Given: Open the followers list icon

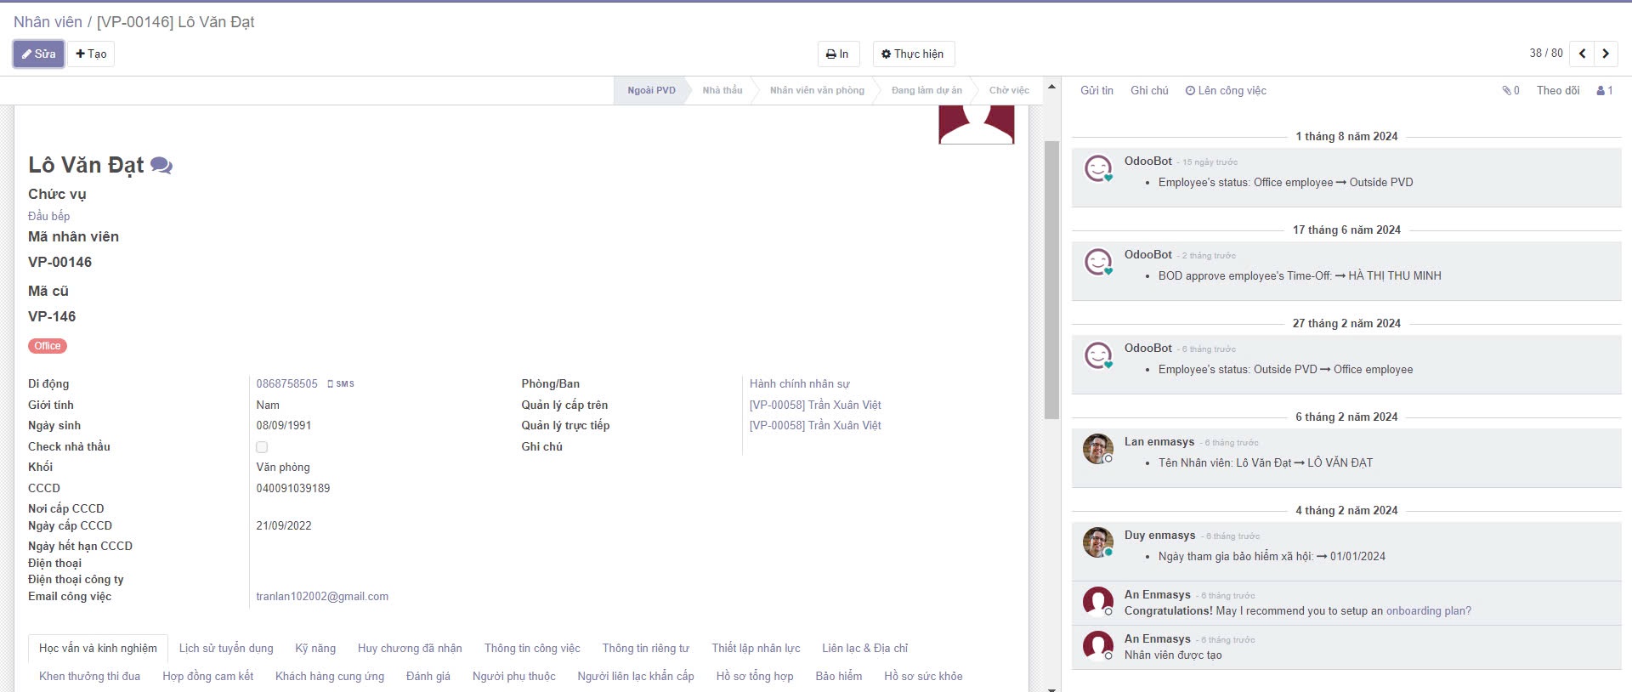Looking at the screenshot, I should (1604, 91).
